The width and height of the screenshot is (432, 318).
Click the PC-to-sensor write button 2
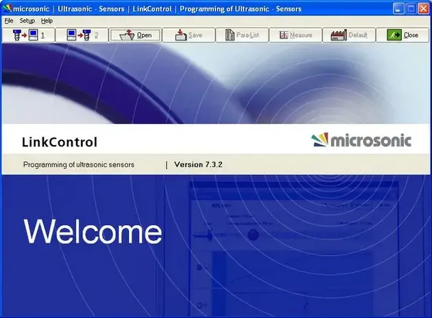[x=82, y=35]
